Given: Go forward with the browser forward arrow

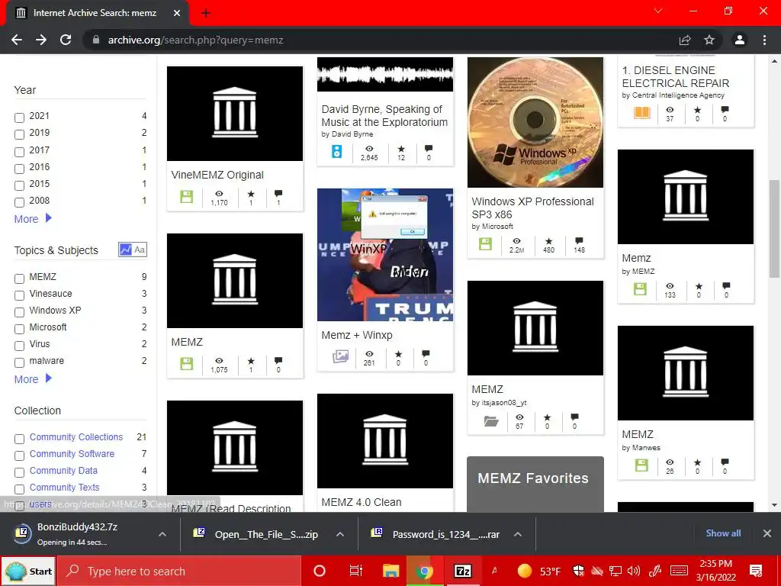Looking at the screenshot, I should click(41, 40).
